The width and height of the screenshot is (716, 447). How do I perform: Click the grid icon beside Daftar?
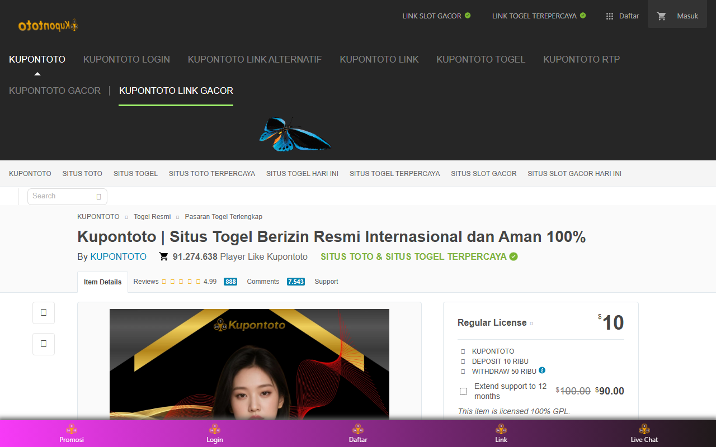tap(610, 16)
